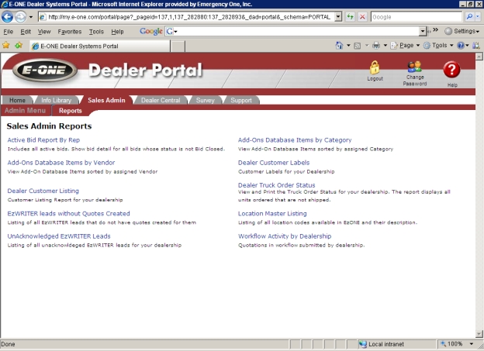Click the search magnifier icon
This screenshot has width=484, height=351.
pos(469,16)
